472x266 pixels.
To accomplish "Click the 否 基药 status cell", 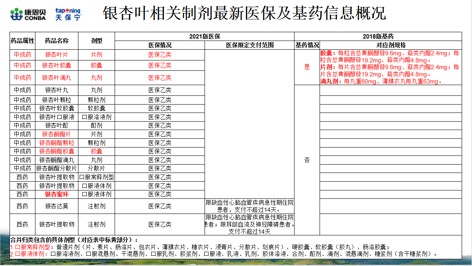I will pos(307,160).
